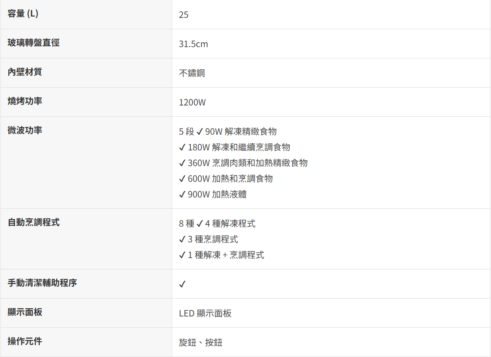Select the 自動烹調程式 row label
The image size is (491, 357).
tap(34, 223)
